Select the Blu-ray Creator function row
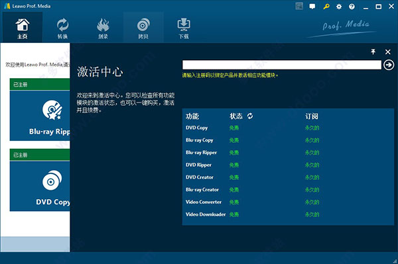398x264 pixels. (x=288, y=190)
